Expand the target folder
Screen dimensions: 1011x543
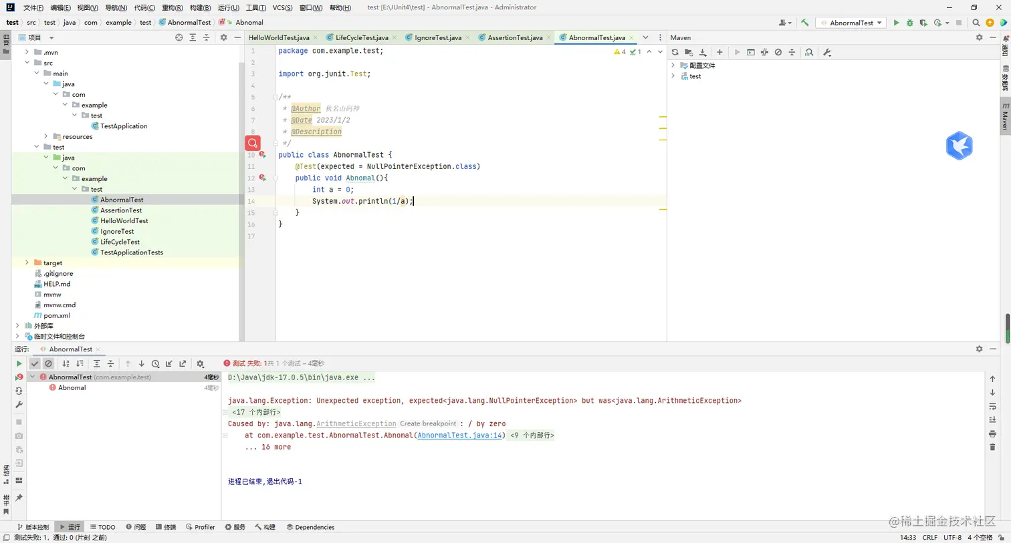27,263
